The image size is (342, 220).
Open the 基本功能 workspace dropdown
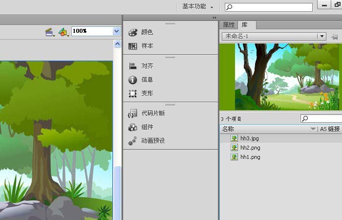click(x=197, y=6)
